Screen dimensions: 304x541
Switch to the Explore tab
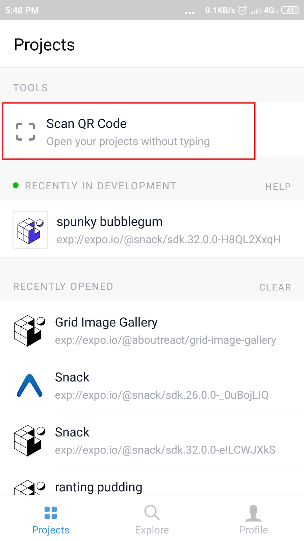pos(152,520)
